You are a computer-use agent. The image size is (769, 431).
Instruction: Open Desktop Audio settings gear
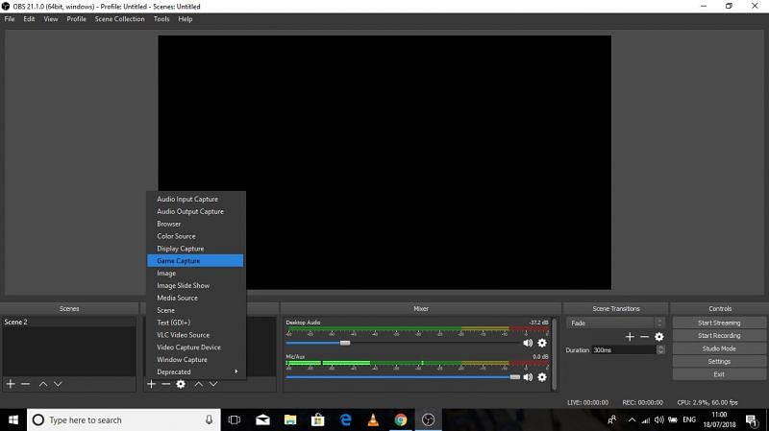pyautogui.click(x=542, y=343)
